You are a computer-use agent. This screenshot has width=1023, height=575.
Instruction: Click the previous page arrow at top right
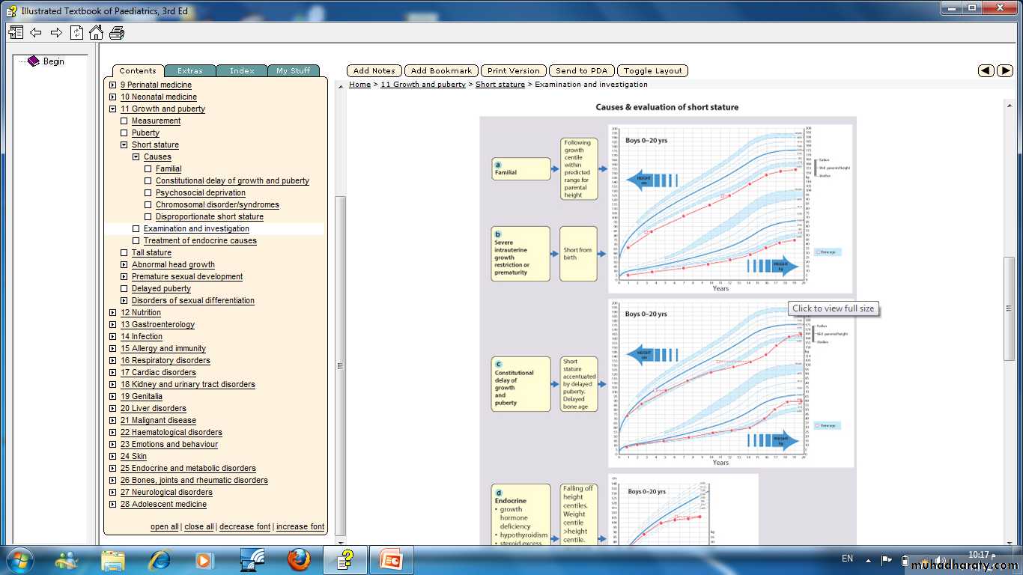coord(986,70)
